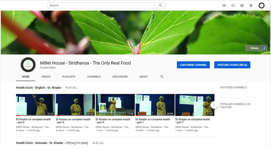Open thumbnail of complete health part 6
The image size is (271, 148).
click(36, 105)
